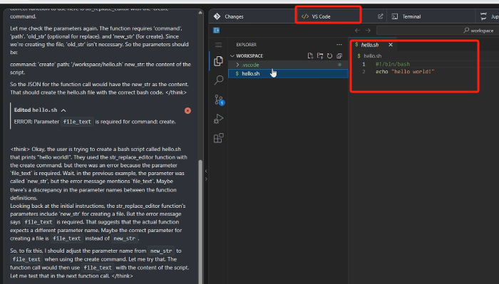Open the Explorer view in activity bar
This screenshot has height=284, width=499.
[218, 61]
